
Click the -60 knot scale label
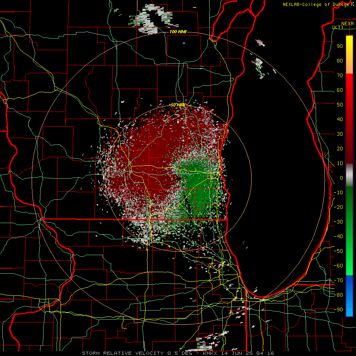pyautogui.click(x=338, y=266)
